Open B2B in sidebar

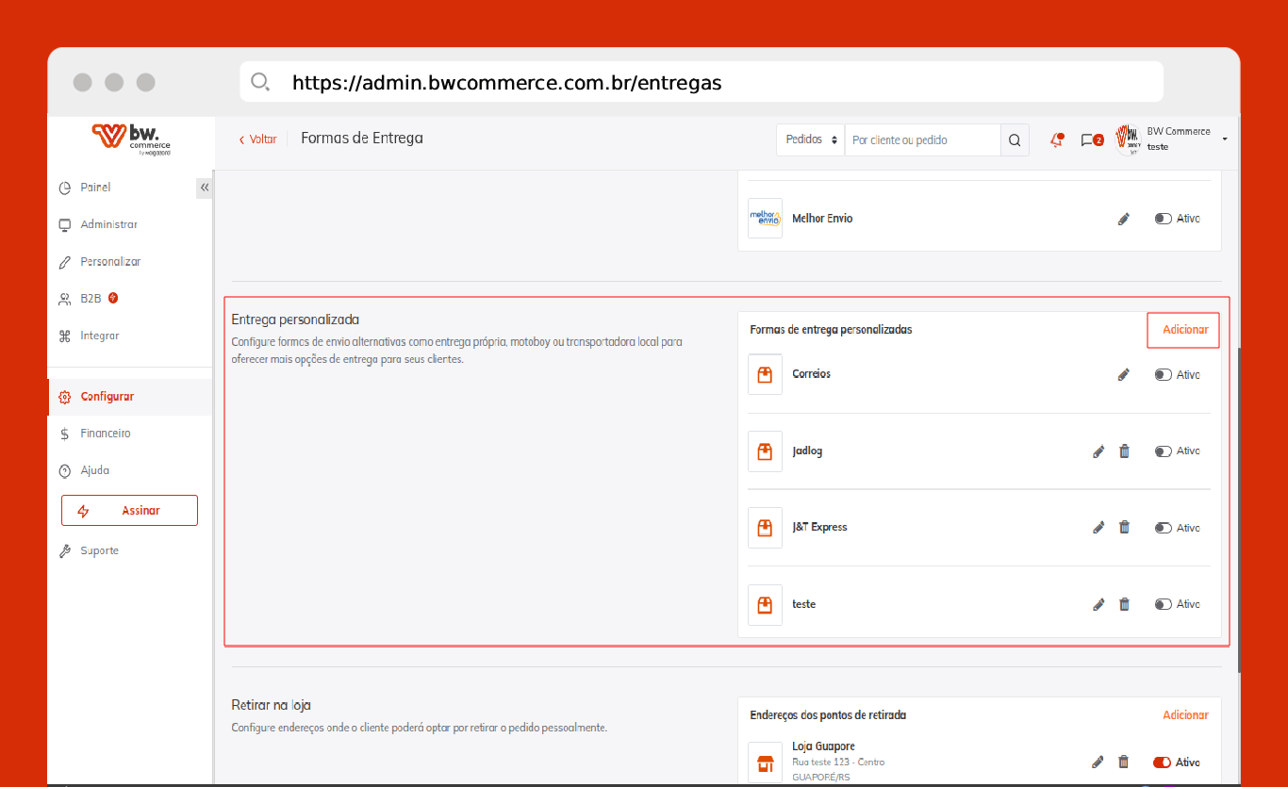[91, 298]
